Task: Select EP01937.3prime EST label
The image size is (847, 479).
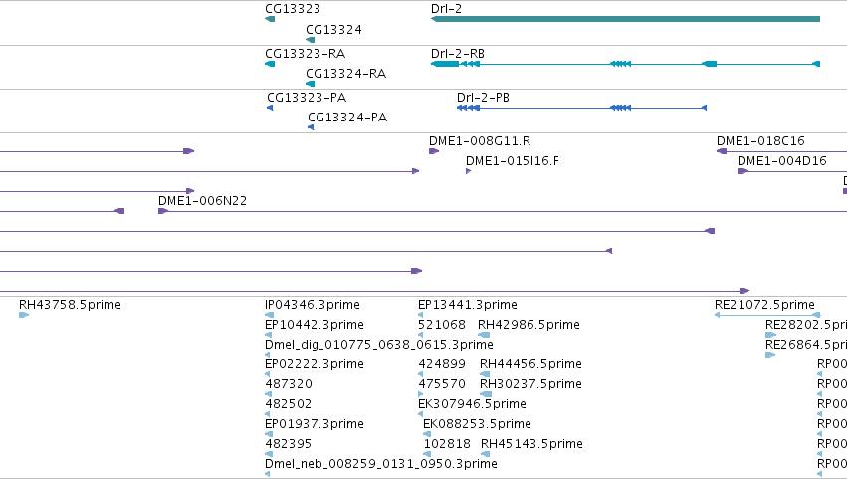Action: (x=315, y=424)
